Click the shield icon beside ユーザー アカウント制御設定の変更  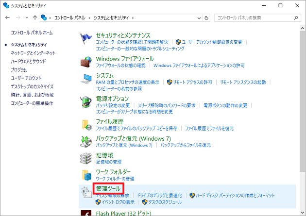click(178, 42)
